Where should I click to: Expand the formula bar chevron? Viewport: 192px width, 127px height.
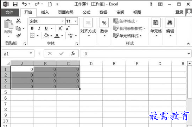coord(189,53)
